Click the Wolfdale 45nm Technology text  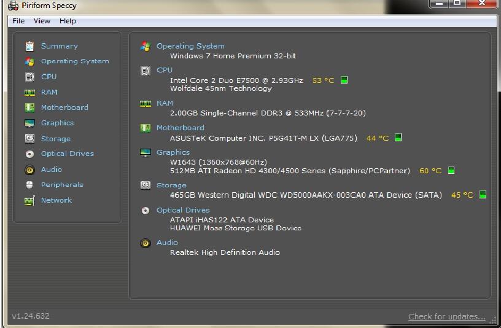click(221, 88)
